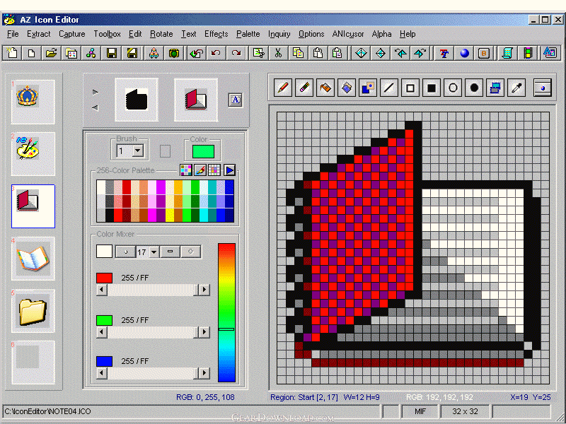Click the Color Mixer minus button
The image size is (566, 424).
[170, 252]
